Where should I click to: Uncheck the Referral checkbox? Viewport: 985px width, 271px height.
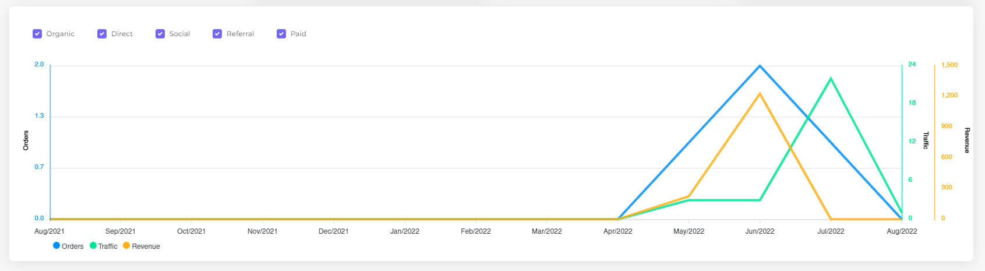pos(217,34)
